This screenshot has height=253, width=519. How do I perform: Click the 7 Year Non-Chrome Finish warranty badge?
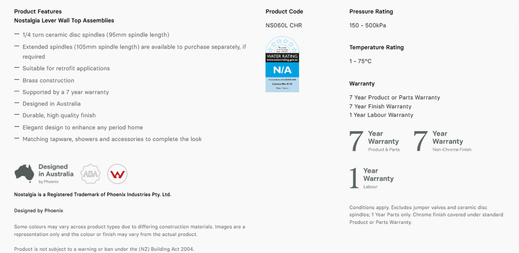pos(443,141)
